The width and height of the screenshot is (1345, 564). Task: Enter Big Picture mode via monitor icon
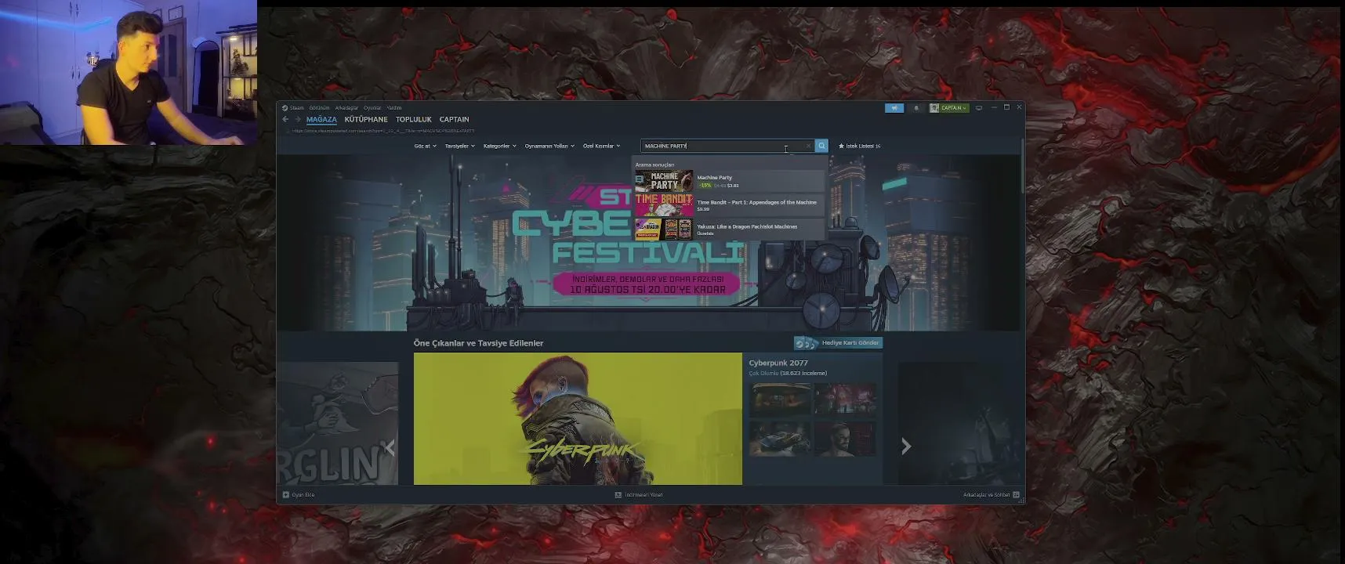[x=979, y=108]
